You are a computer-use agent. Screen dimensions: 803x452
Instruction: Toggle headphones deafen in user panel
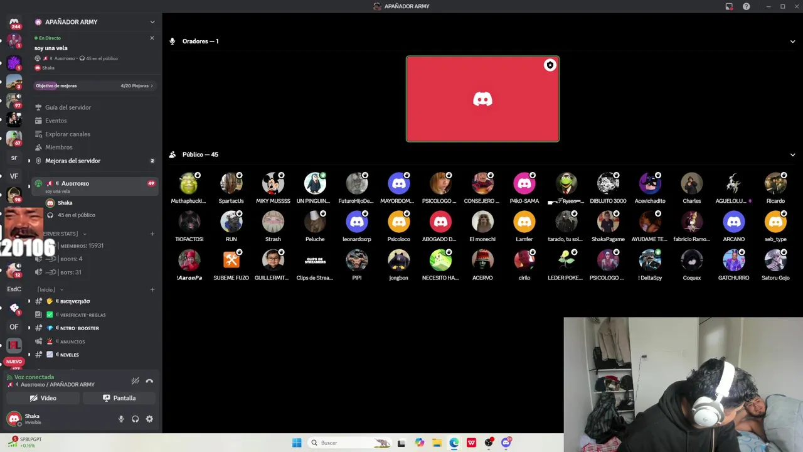(135, 419)
